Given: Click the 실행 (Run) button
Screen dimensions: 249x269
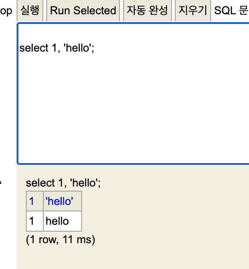Looking at the screenshot, I should [30, 11].
